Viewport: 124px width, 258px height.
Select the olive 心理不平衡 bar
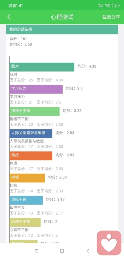[25, 223]
